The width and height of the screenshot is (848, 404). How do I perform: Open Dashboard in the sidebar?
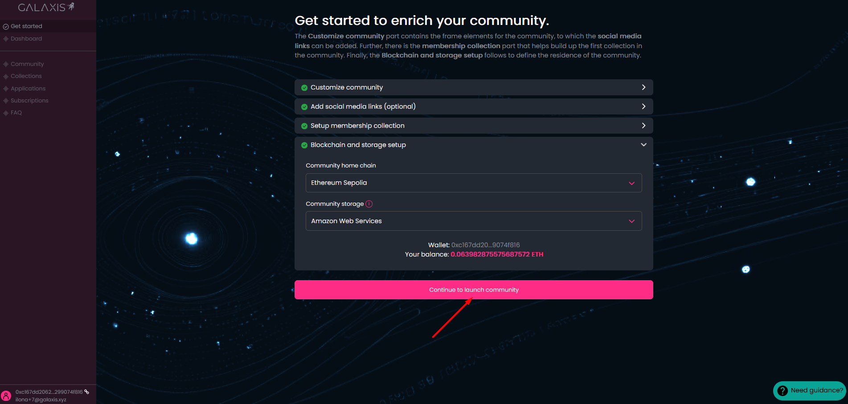pos(26,39)
